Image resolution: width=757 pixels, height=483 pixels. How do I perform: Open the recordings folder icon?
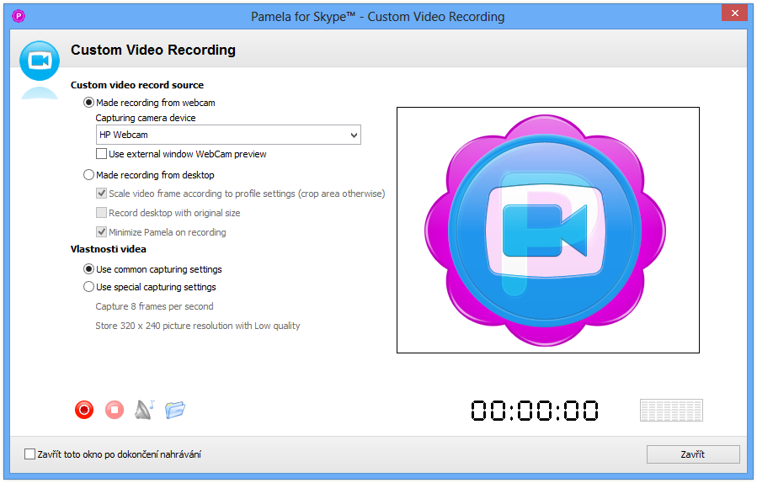click(175, 410)
